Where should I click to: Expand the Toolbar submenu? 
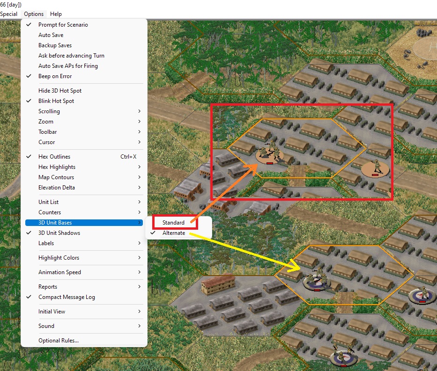84,132
